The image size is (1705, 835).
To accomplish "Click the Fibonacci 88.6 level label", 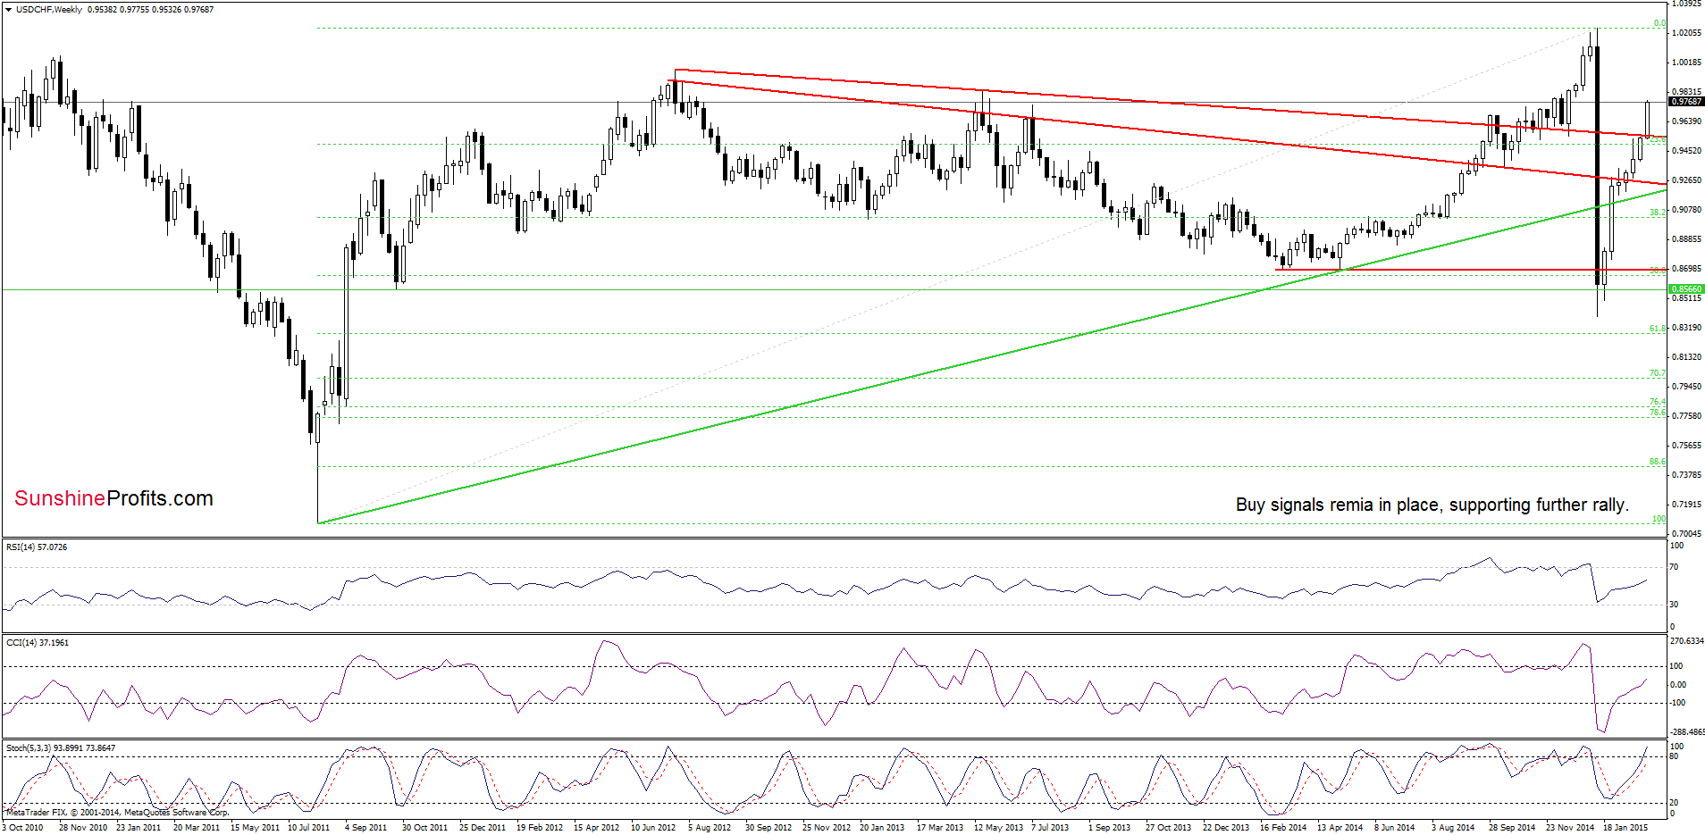I will tap(1658, 462).
